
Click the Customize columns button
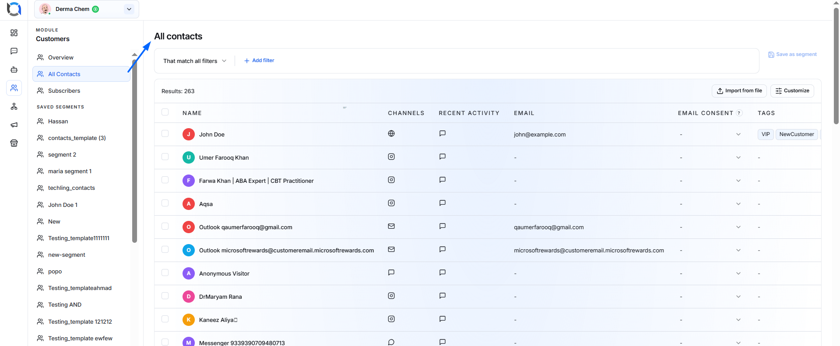[792, 91]
